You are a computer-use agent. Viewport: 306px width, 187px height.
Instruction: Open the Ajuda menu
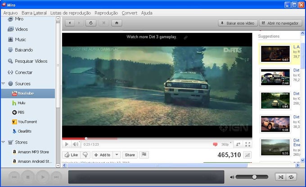pyautogui.click(x=147, y=13)
